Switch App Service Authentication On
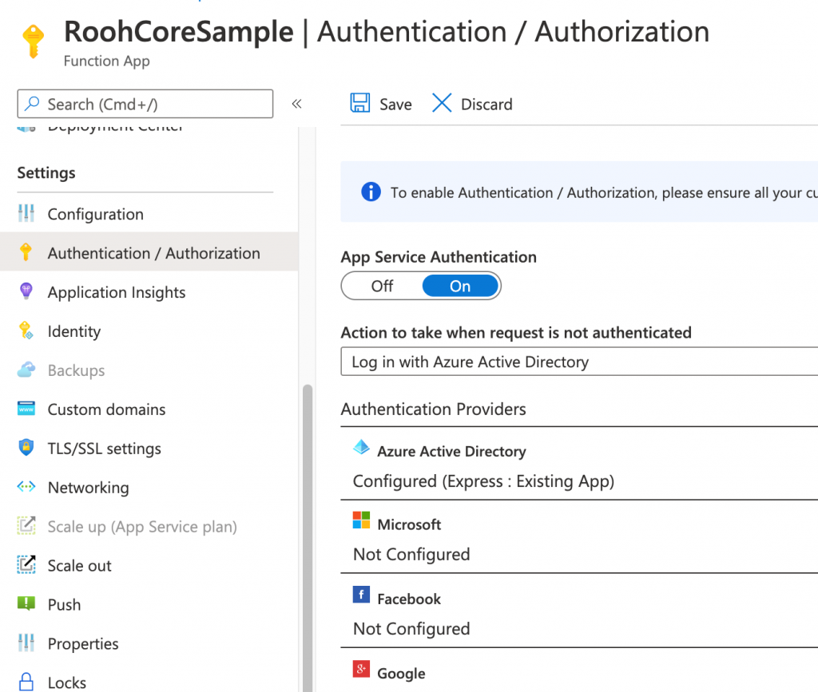The height and width of the screenshot is (692, 818). (460, 286)
